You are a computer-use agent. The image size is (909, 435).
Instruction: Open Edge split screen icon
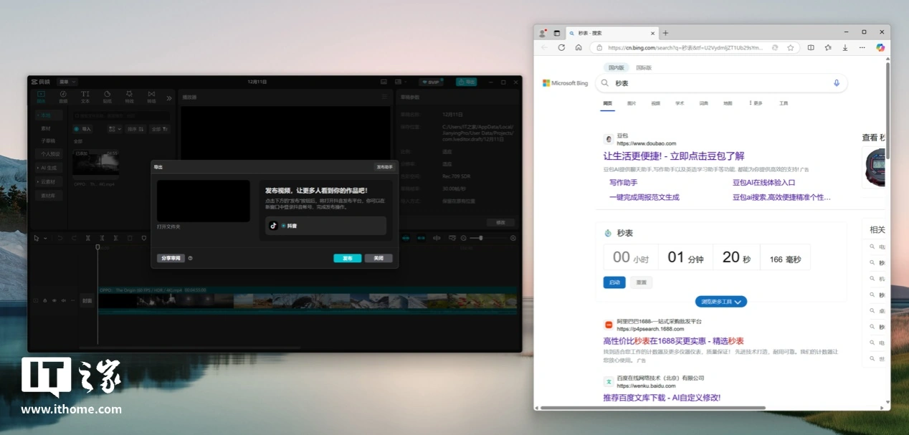[x=811, y=47]
